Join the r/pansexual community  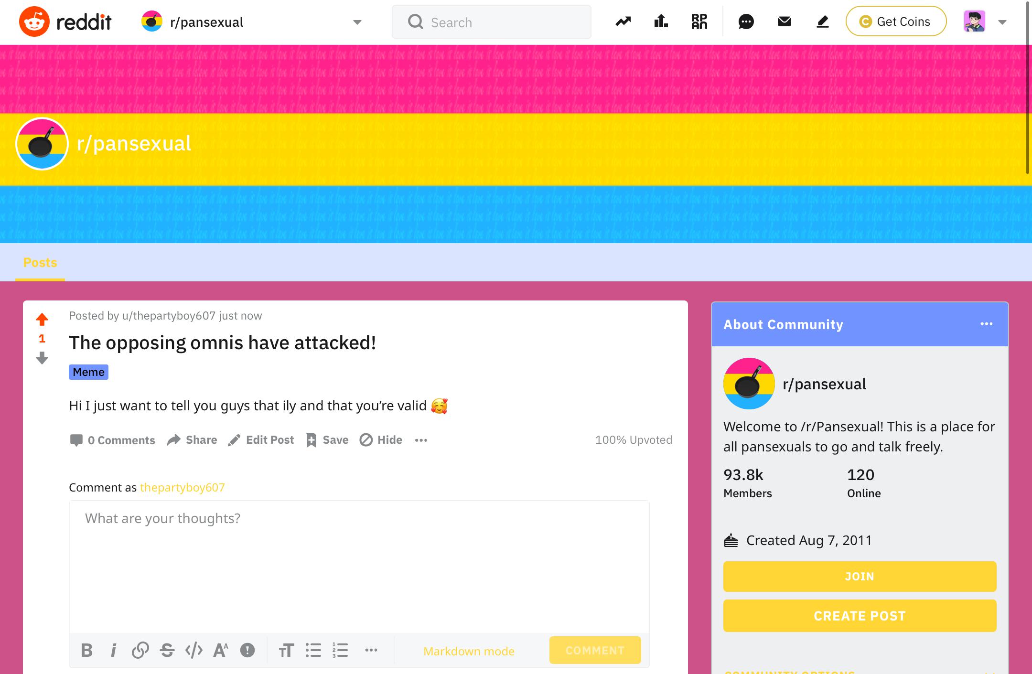pyautogui.click(x=859, y=576)
